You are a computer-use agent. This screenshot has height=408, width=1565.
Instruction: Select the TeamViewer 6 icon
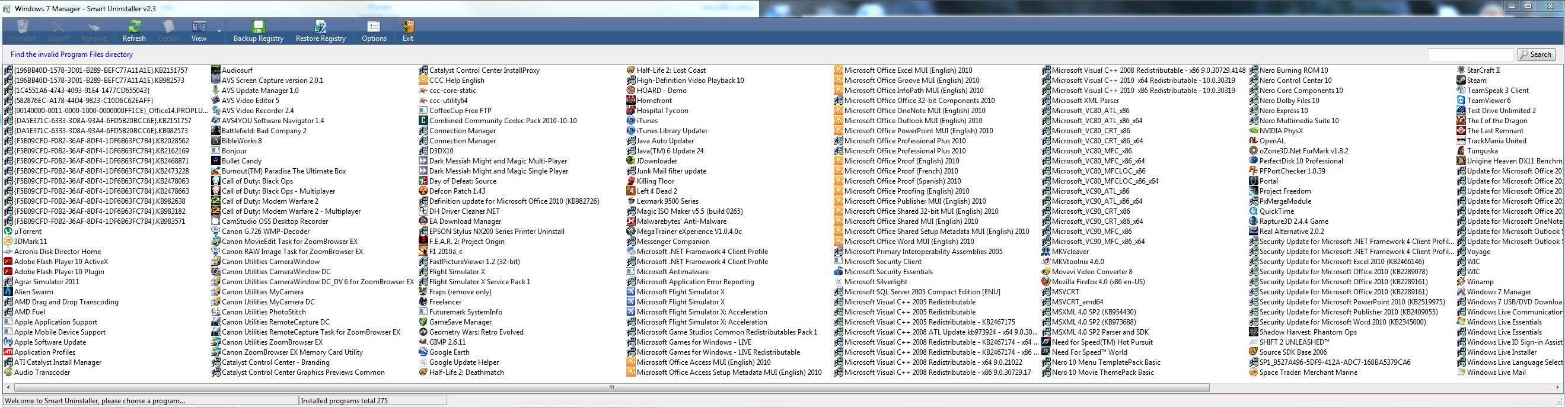1461,101
